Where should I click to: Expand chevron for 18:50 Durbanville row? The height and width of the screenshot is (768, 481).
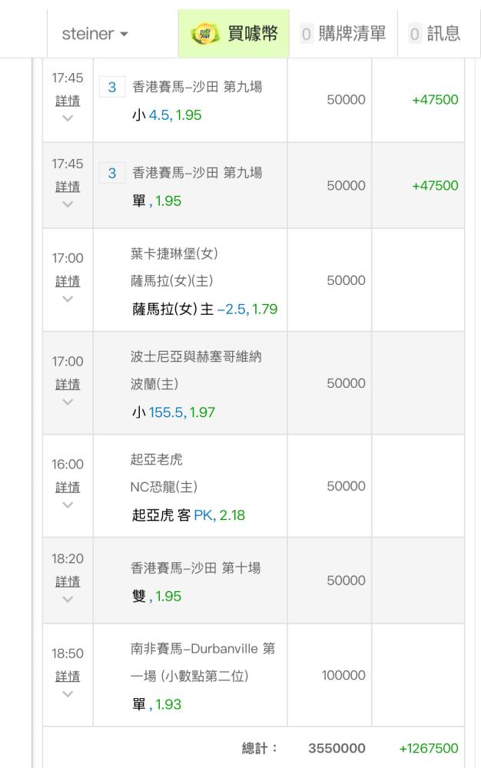[68, 694]
